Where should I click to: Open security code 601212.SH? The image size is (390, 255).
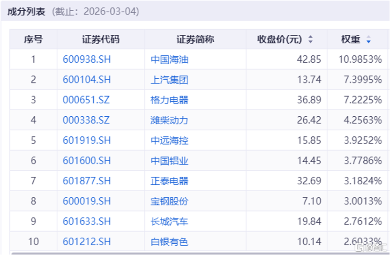[x=87, y=241]
